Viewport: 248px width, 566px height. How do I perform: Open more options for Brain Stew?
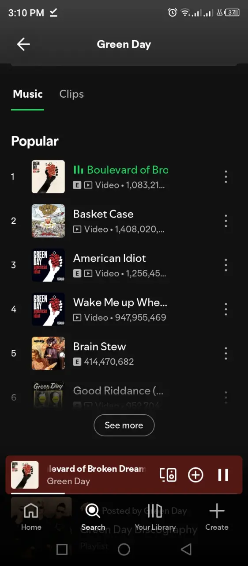[226, 353]
